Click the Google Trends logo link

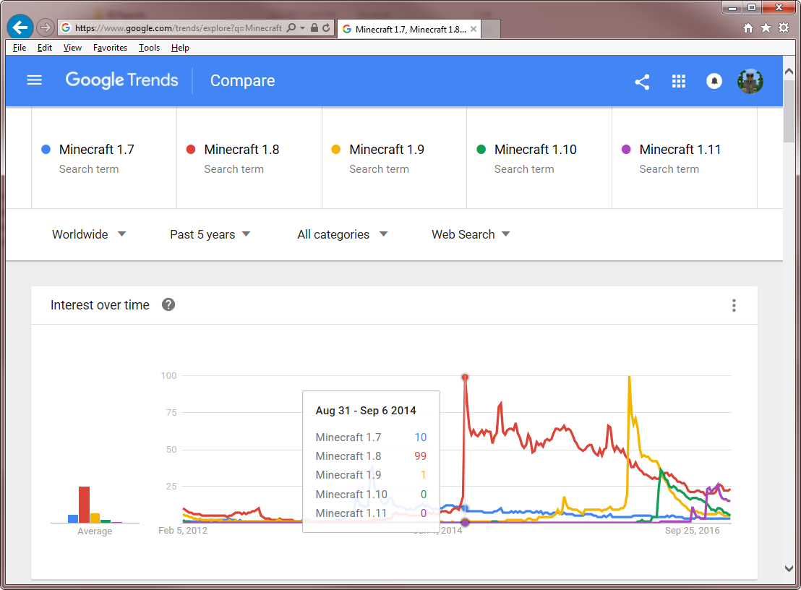pos(121,80)
